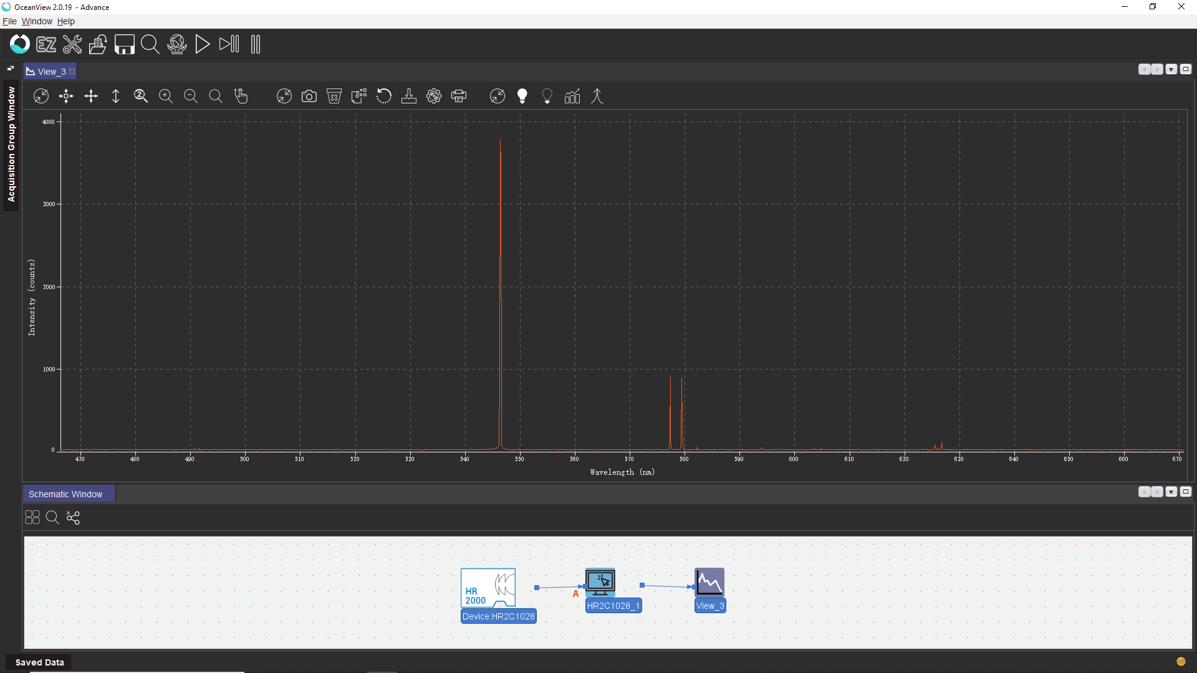Click the printer icon to print graph
The height and width of the screenshot is (673, 1197).
pyautogui.click(x=459, y=96)
